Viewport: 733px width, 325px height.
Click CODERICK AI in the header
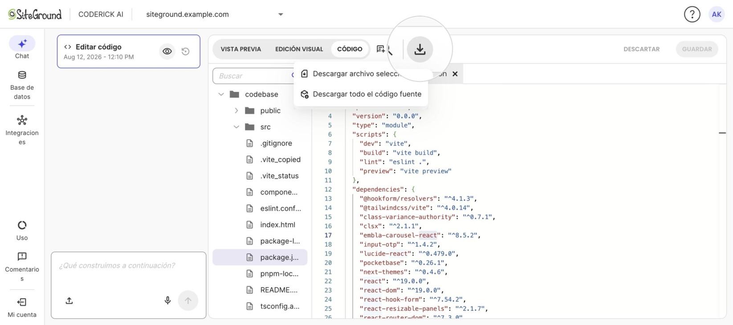click(x=101, y=14)
